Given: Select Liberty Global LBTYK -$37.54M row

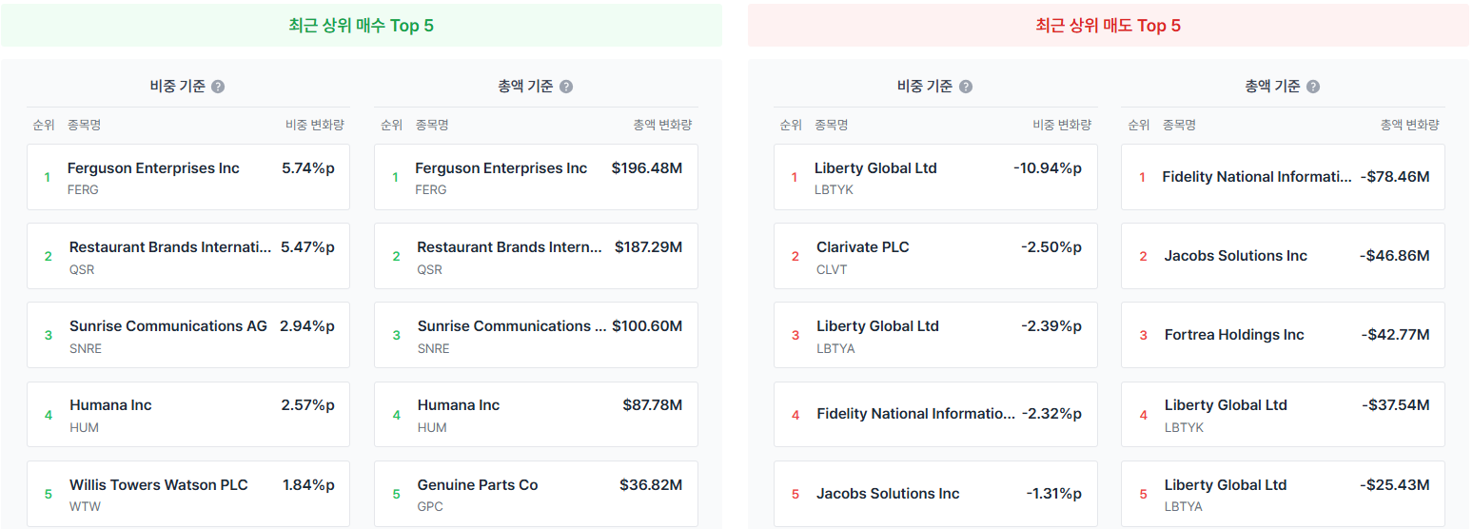Looking at the screenshot, I should [1283, 415].
